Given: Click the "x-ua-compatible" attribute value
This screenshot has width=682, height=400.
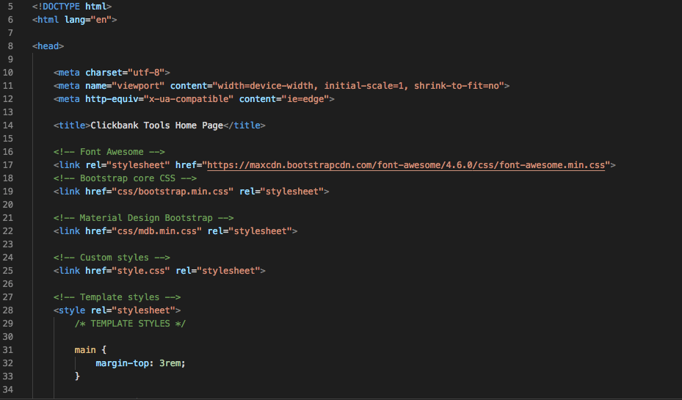Looking at the screenshot, I should pyautogui.click(x=189, y=99).
